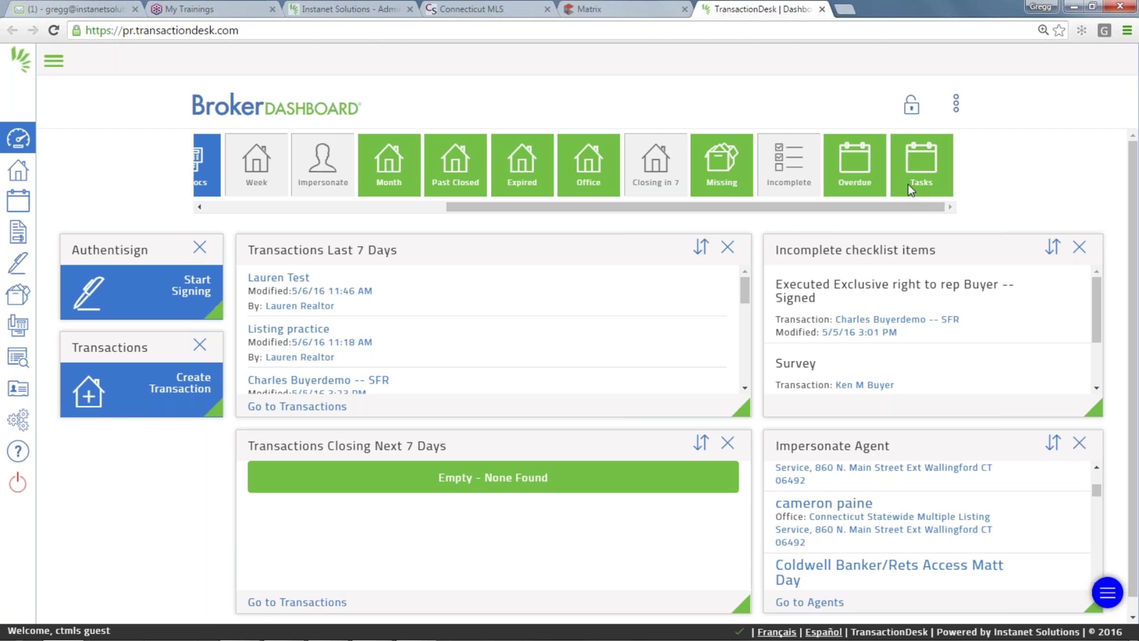Click Create Transaction button

point(141,390)
